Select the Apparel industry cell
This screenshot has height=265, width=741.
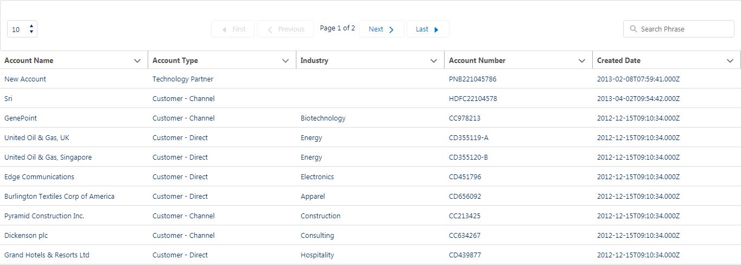[x=313, y=197]
